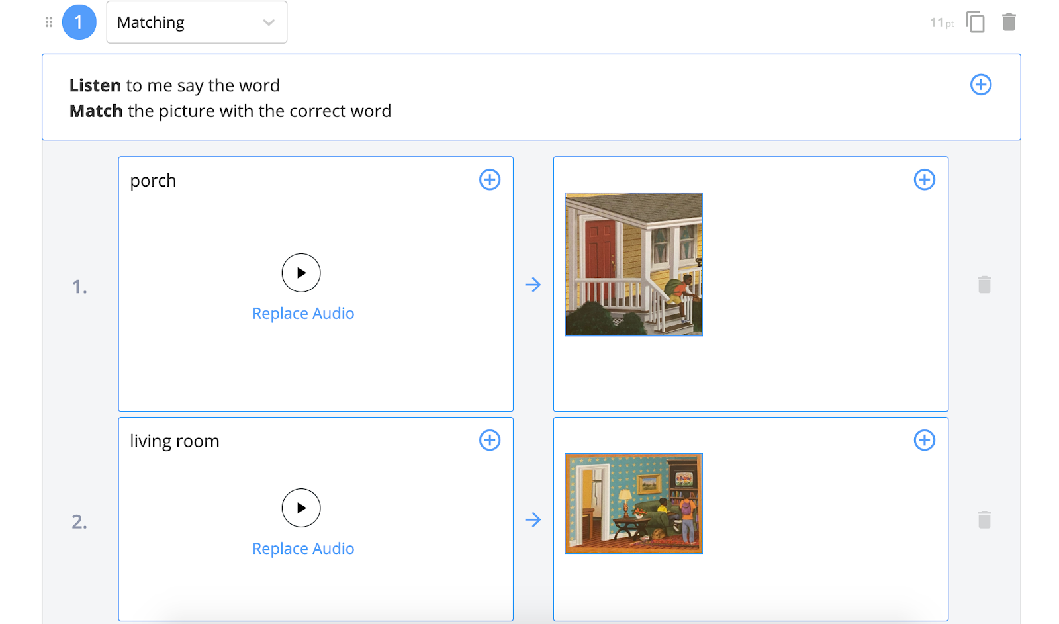The image size is (1059, 624).
Task: Click the duplicate question icon
Action: (x=975, y=22)
